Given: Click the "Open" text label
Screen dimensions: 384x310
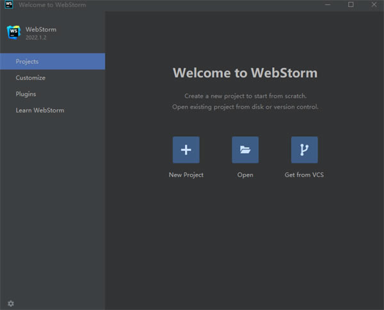Looking at the screenshot, I should tap(245, 175).
